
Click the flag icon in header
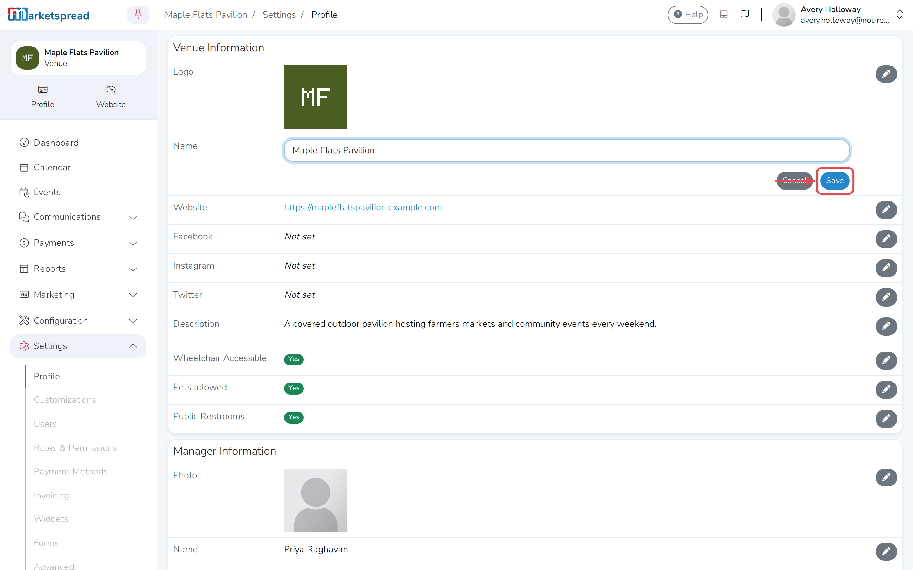click(x=745, y=15)
